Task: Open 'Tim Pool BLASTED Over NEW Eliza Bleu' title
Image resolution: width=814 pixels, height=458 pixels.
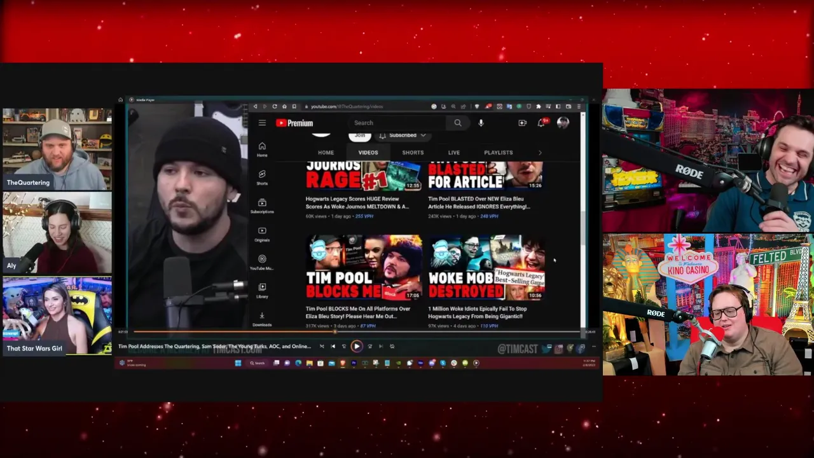Action: coord(479,202)
